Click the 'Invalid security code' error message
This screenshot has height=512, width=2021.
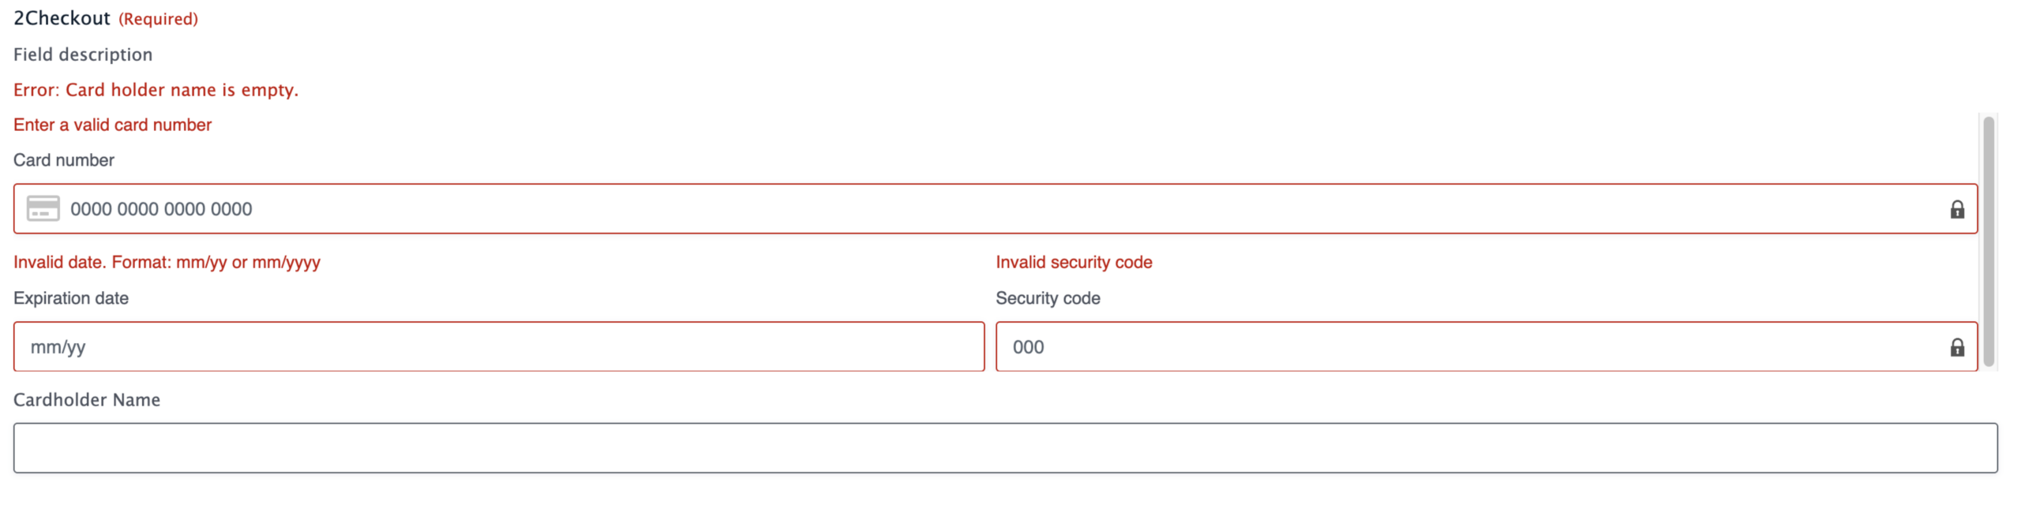[1074, 262]
